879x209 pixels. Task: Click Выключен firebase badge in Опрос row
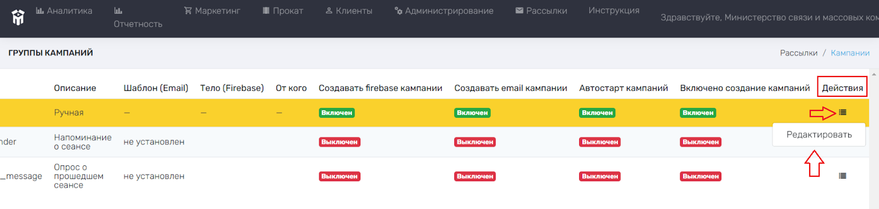340,177
